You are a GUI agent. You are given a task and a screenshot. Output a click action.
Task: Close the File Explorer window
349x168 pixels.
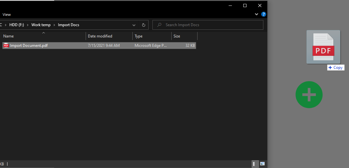pos(260,6)
